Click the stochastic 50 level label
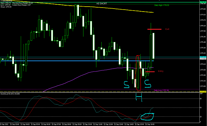Viewport: 207px width, 126px height. coord(201,108)
